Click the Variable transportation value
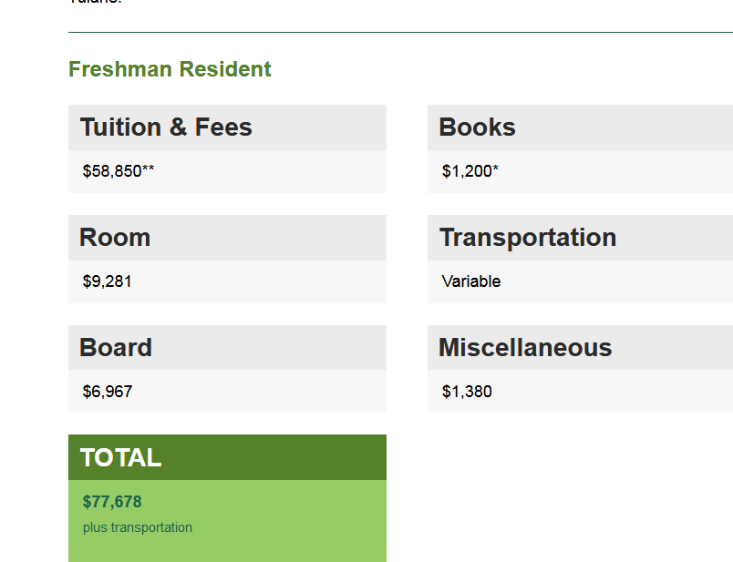 tap(471, 281)
